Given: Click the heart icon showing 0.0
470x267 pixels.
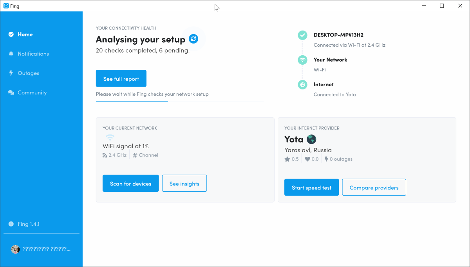Looking at the screenshot, I should click(x=307, y=159).
